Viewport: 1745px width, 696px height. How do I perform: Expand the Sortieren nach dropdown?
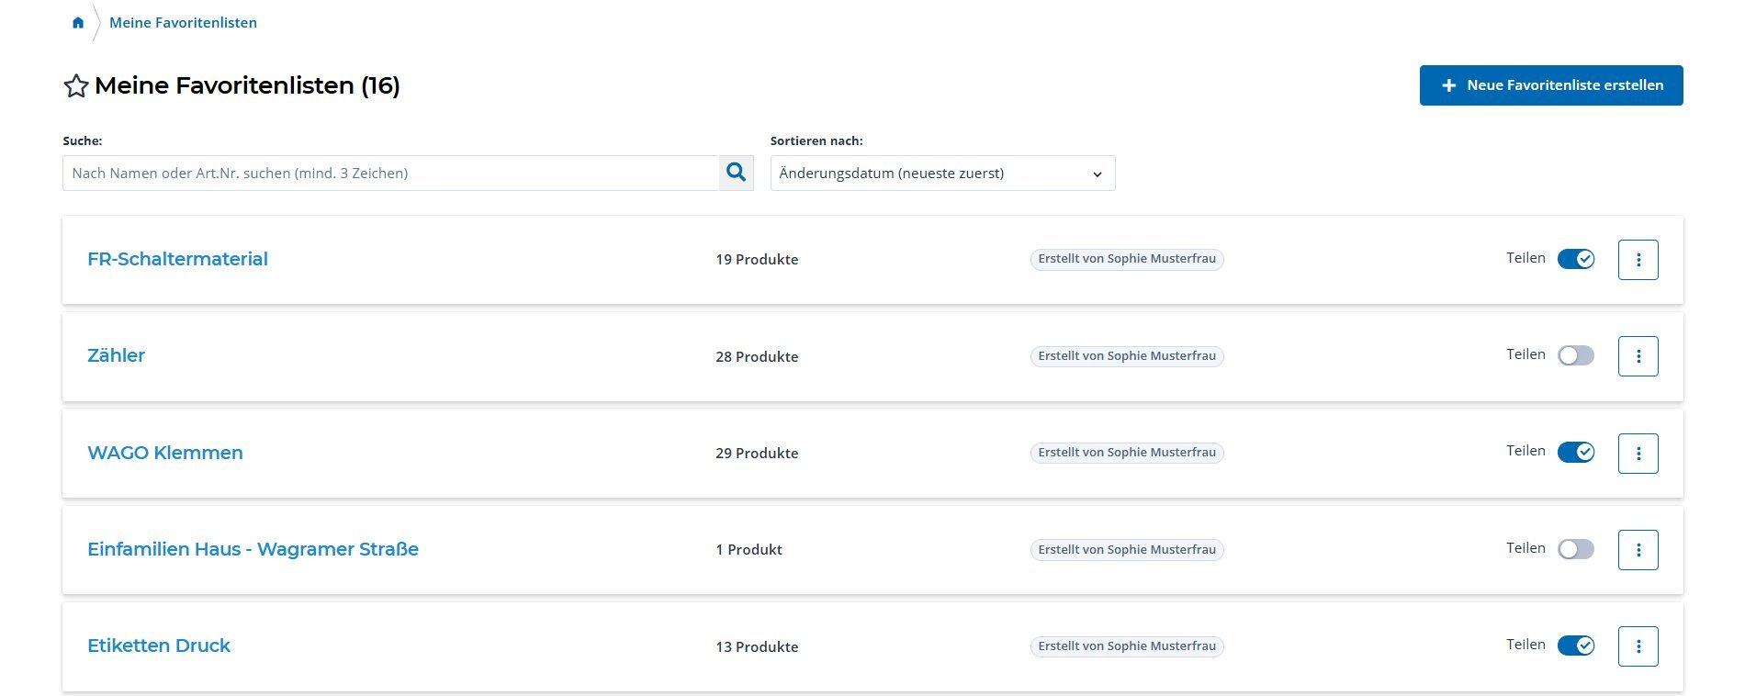pyautogui.click(x=942, y=174)
